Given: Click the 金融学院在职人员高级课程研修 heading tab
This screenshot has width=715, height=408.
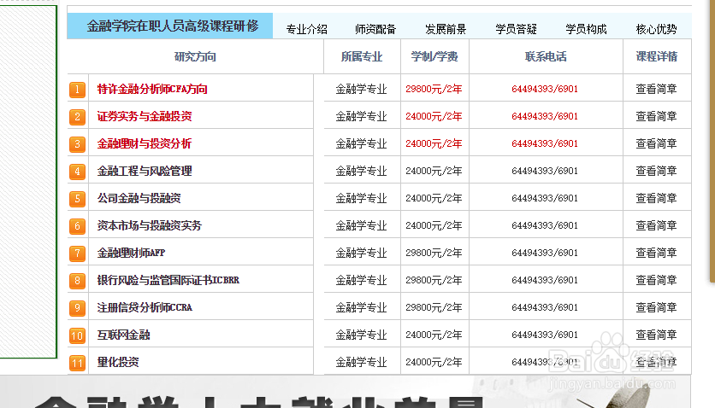Looking at the screenshot, I should 170,26.
